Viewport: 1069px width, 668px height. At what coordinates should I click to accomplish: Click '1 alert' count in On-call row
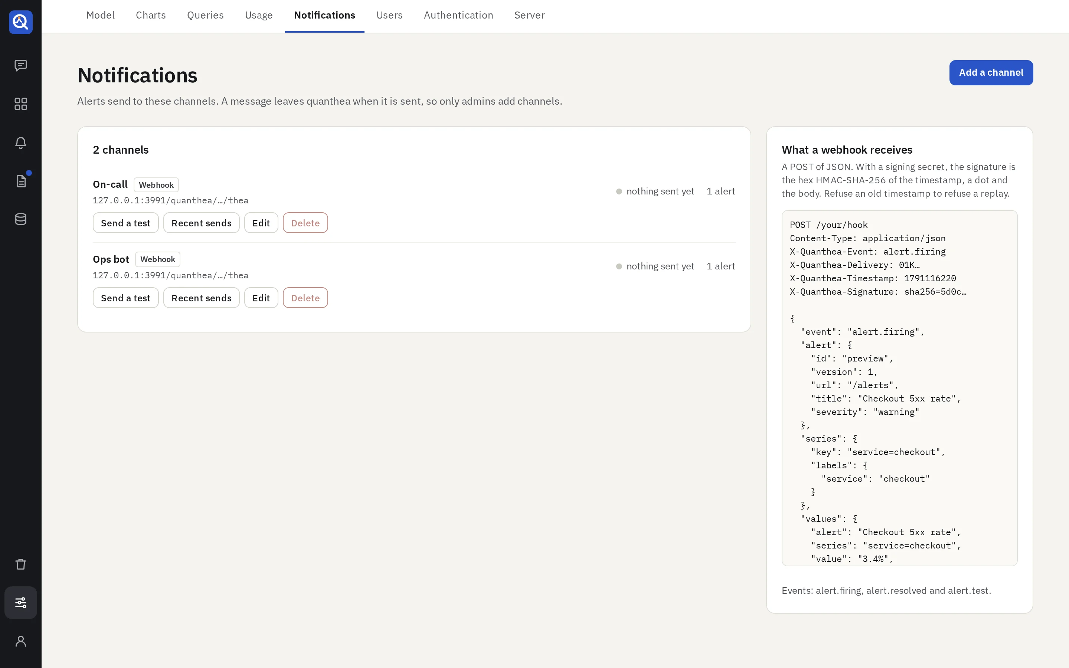[x=720, y=191]
